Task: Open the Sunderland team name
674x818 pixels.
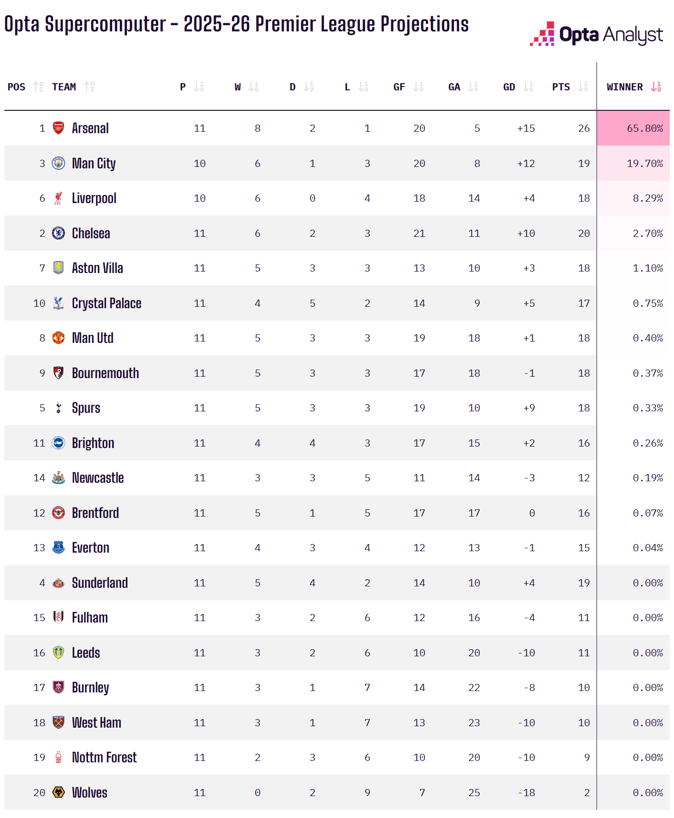Action: 100,583
